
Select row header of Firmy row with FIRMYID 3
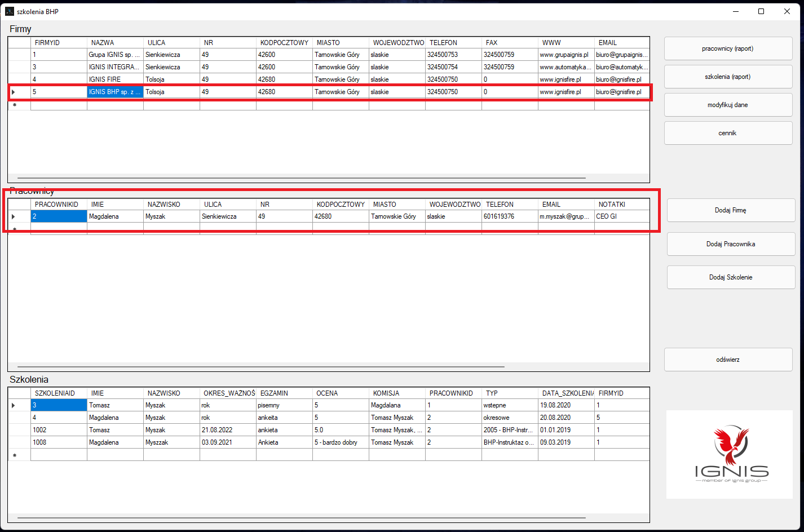19,67
